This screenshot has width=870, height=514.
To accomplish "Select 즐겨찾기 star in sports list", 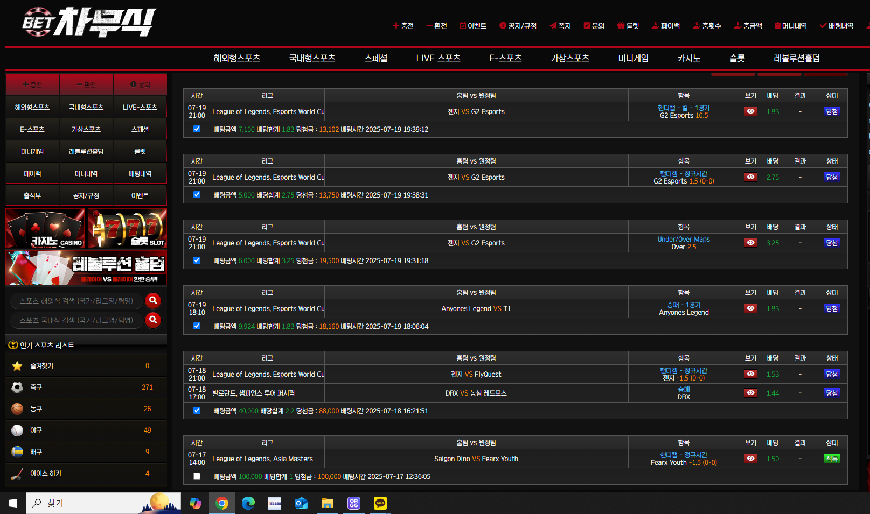I will tap(17, 366).
